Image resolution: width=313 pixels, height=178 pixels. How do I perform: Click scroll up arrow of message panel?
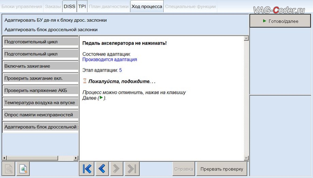coord(246,38)
